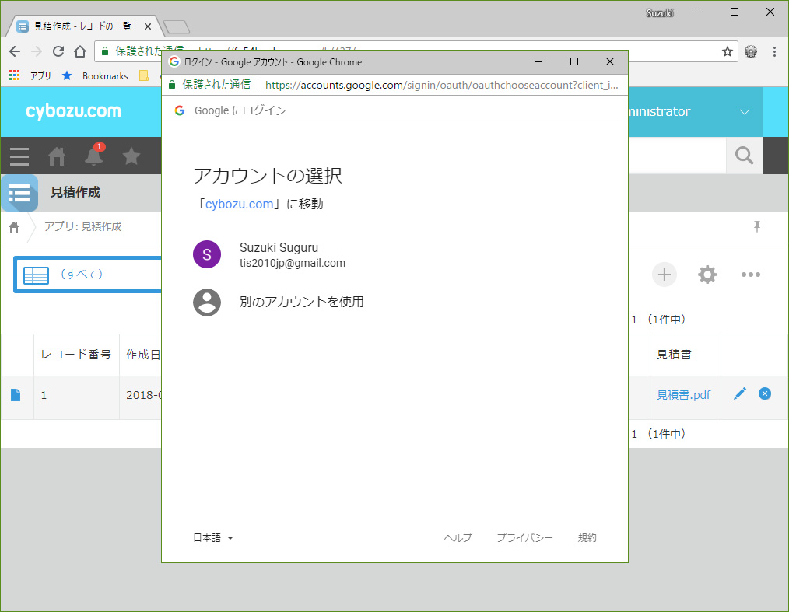
Task: Open notifications bell with 1 badge
Action: 94,155
